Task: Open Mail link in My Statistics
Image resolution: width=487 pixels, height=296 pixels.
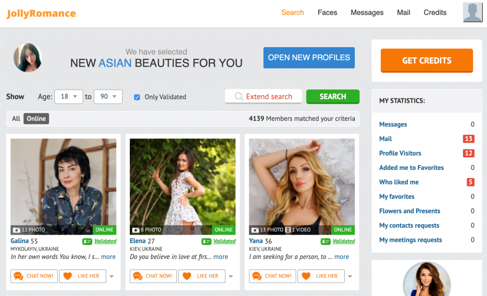Action: pyautogui.click(x=385, y=138)
